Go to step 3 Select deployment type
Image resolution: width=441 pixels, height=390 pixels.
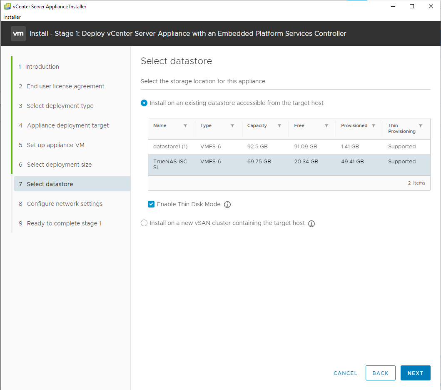point(56,106)
